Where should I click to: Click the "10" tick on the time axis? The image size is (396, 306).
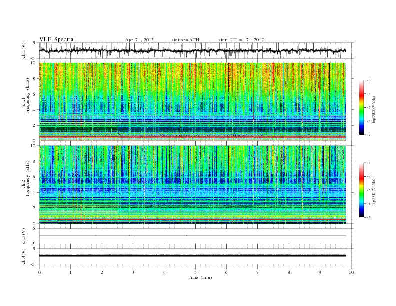pyautogui.click(x=351, y=272)
